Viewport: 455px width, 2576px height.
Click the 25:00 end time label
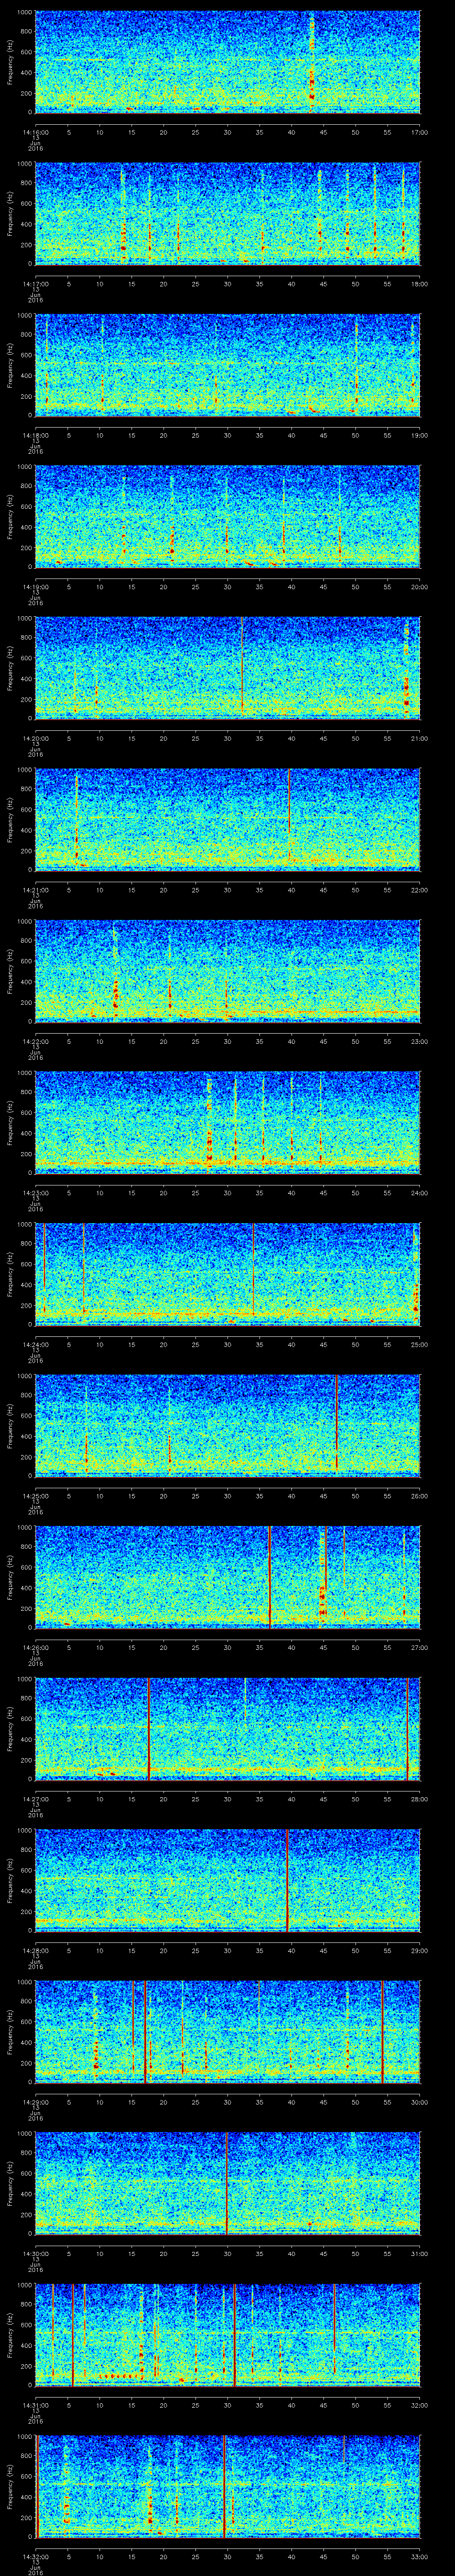pos(419,1344)
